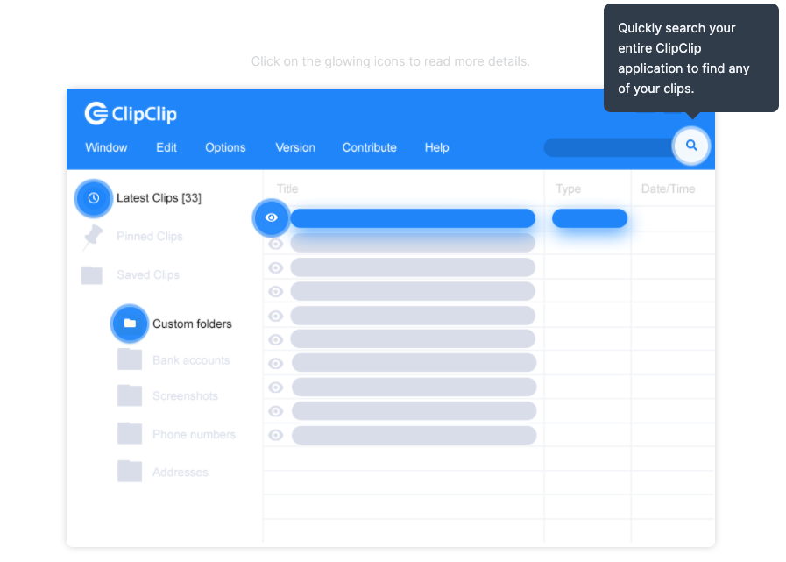
Task: Click the "Quickly search your entire ClipClip" tooltip
Action: (x=691, y=58)
